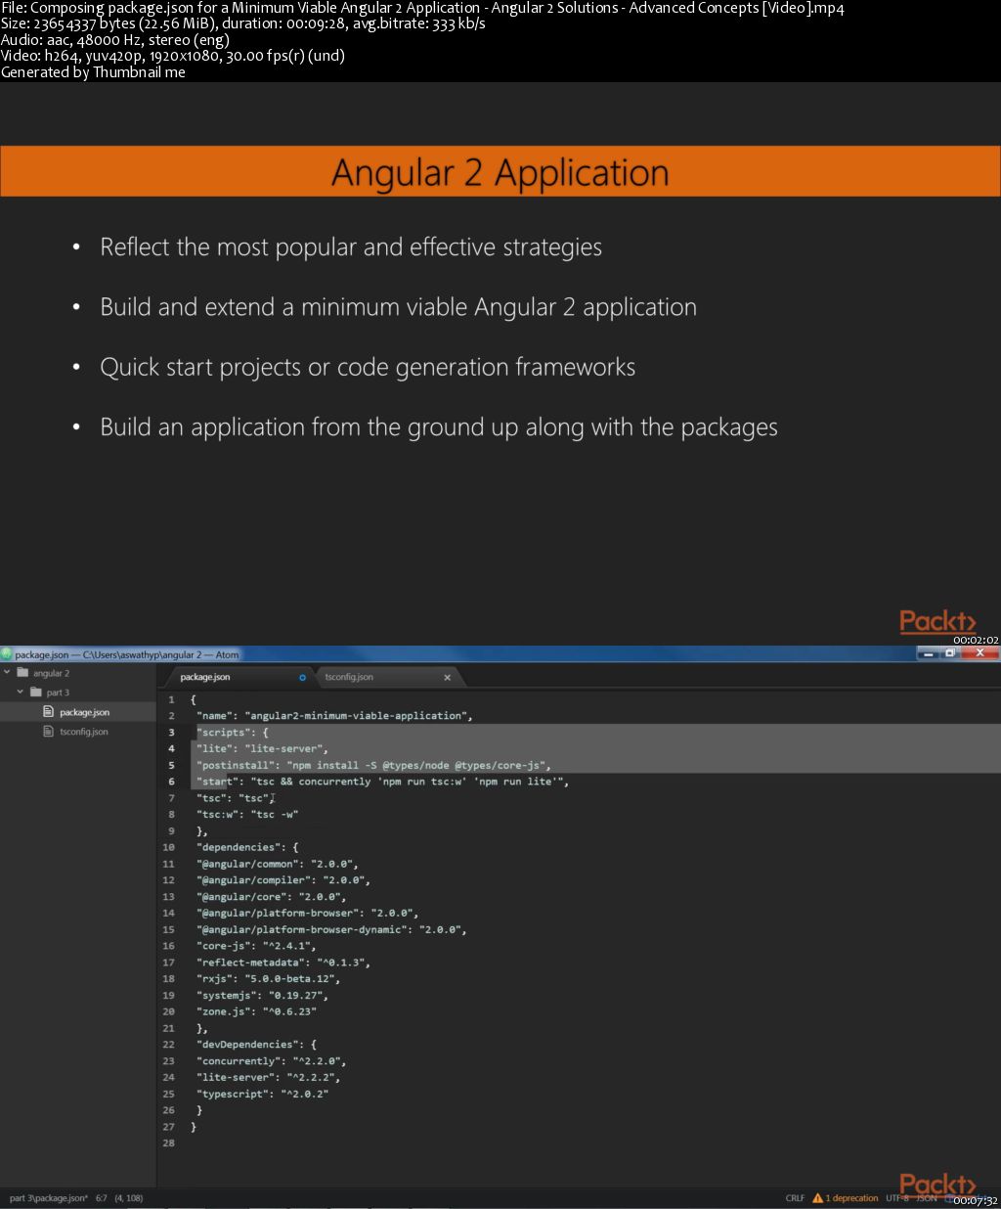Select the angular 2 project folder label
Viewport: 1001px width, 1209px height.
pyautogui.click(x=51, y=673)
